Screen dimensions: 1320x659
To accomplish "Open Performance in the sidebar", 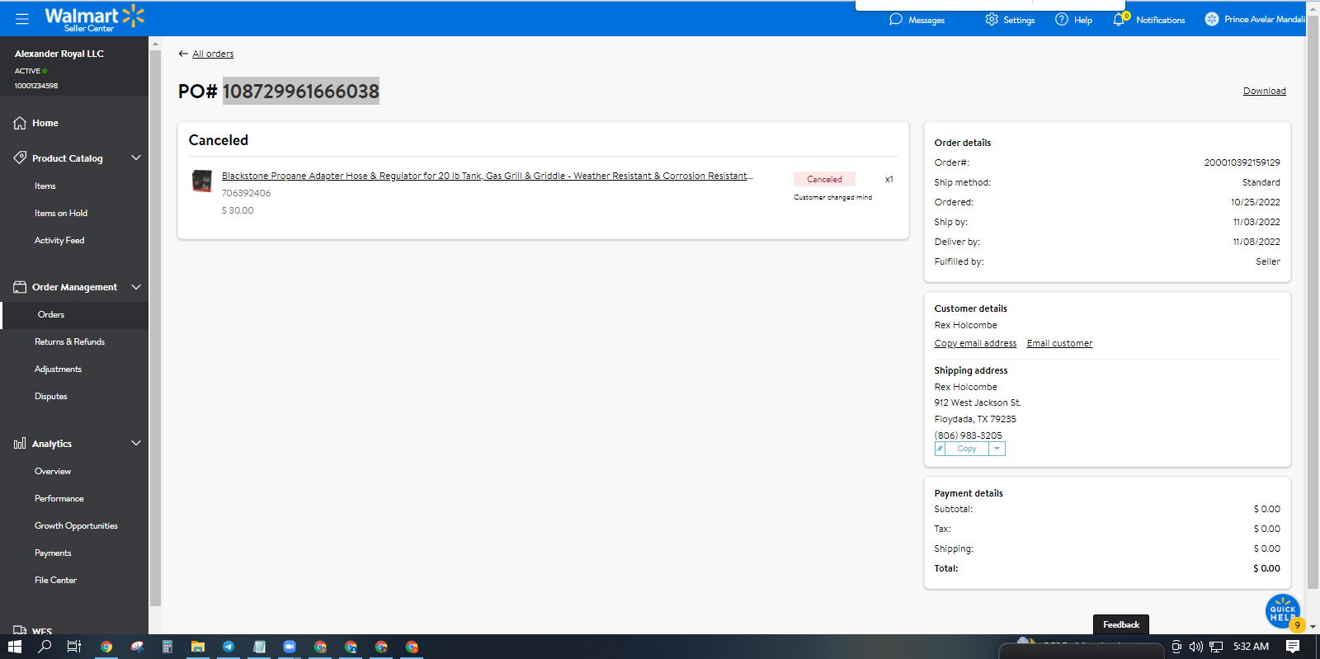I will [59, 499].
